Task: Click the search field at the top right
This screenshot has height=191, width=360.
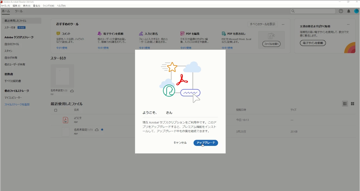Action: [x=313, y=11]
